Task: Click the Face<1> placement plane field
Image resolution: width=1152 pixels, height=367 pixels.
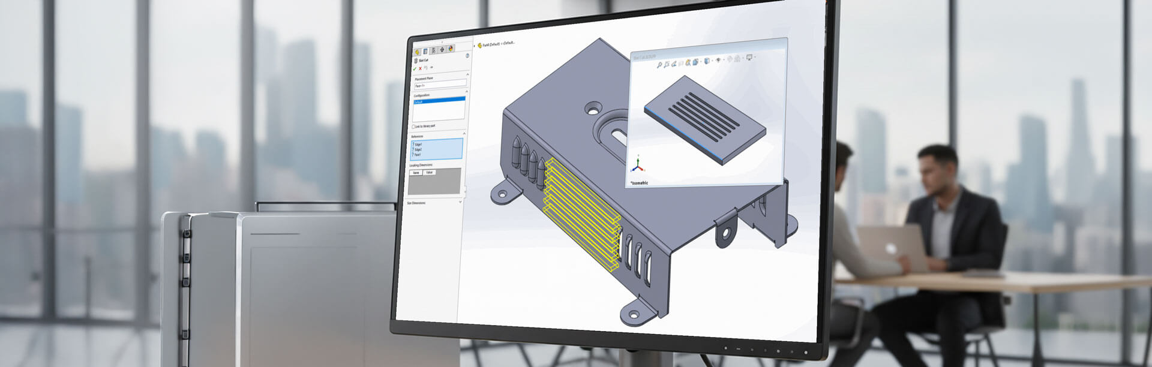Action: click(x=440, y=84)
